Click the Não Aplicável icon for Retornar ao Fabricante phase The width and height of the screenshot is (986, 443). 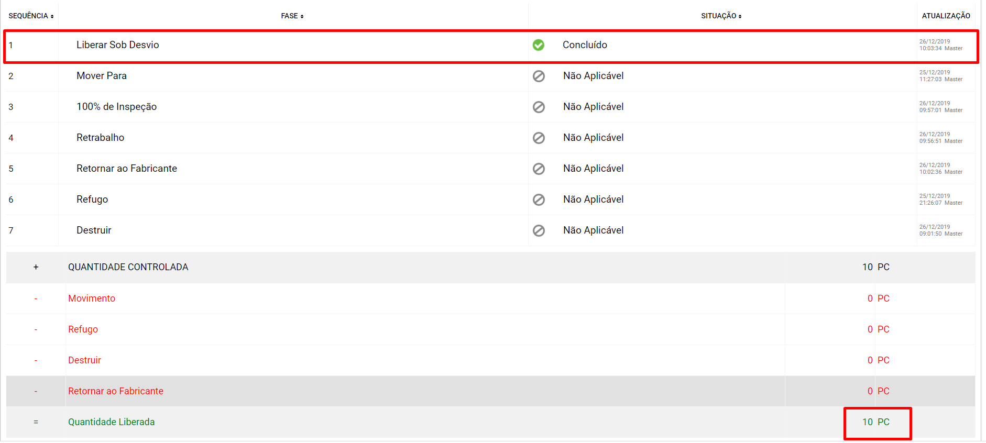[539, 169]
